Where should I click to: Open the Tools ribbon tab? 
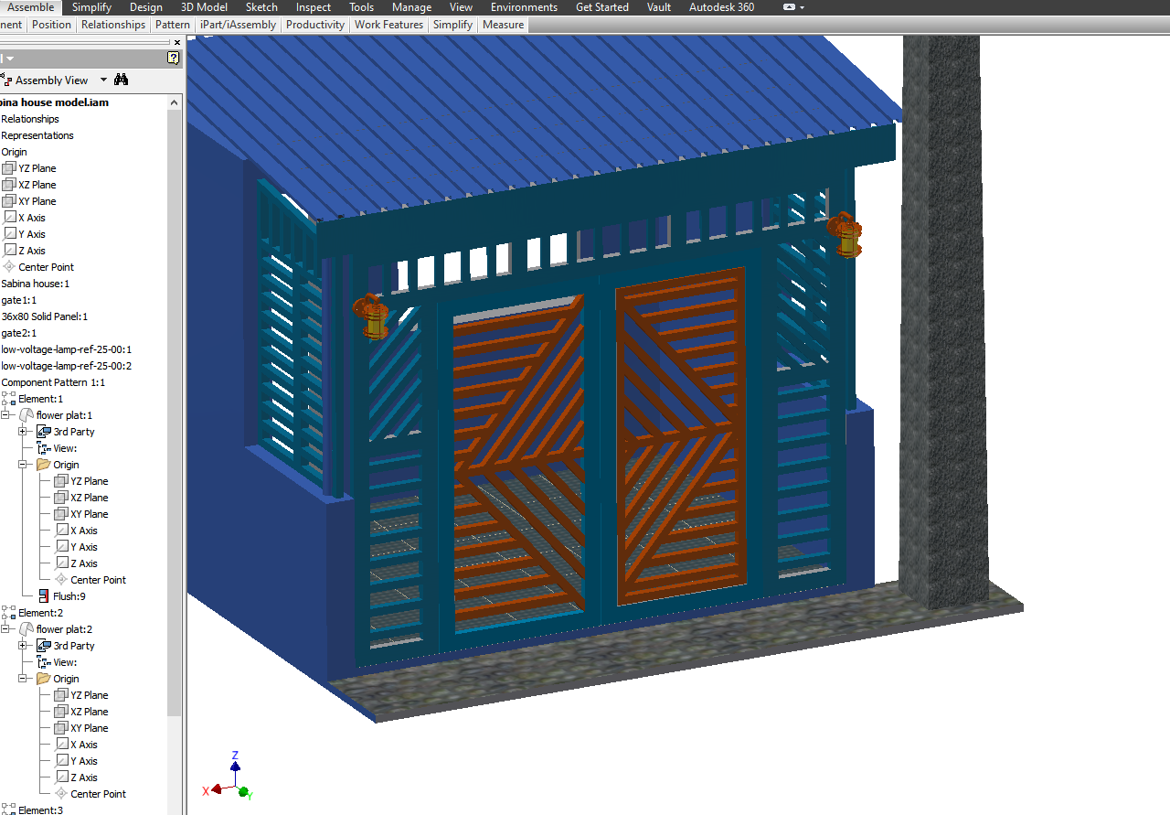pyautogui.click(x=361, y=7)
